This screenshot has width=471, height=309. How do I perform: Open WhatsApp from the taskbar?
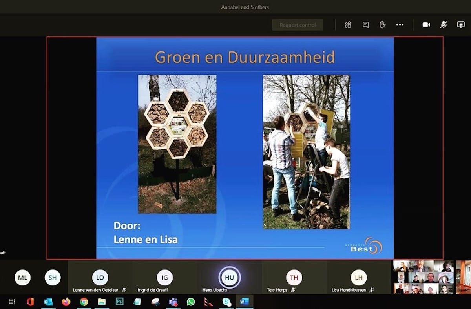point(191,302)
